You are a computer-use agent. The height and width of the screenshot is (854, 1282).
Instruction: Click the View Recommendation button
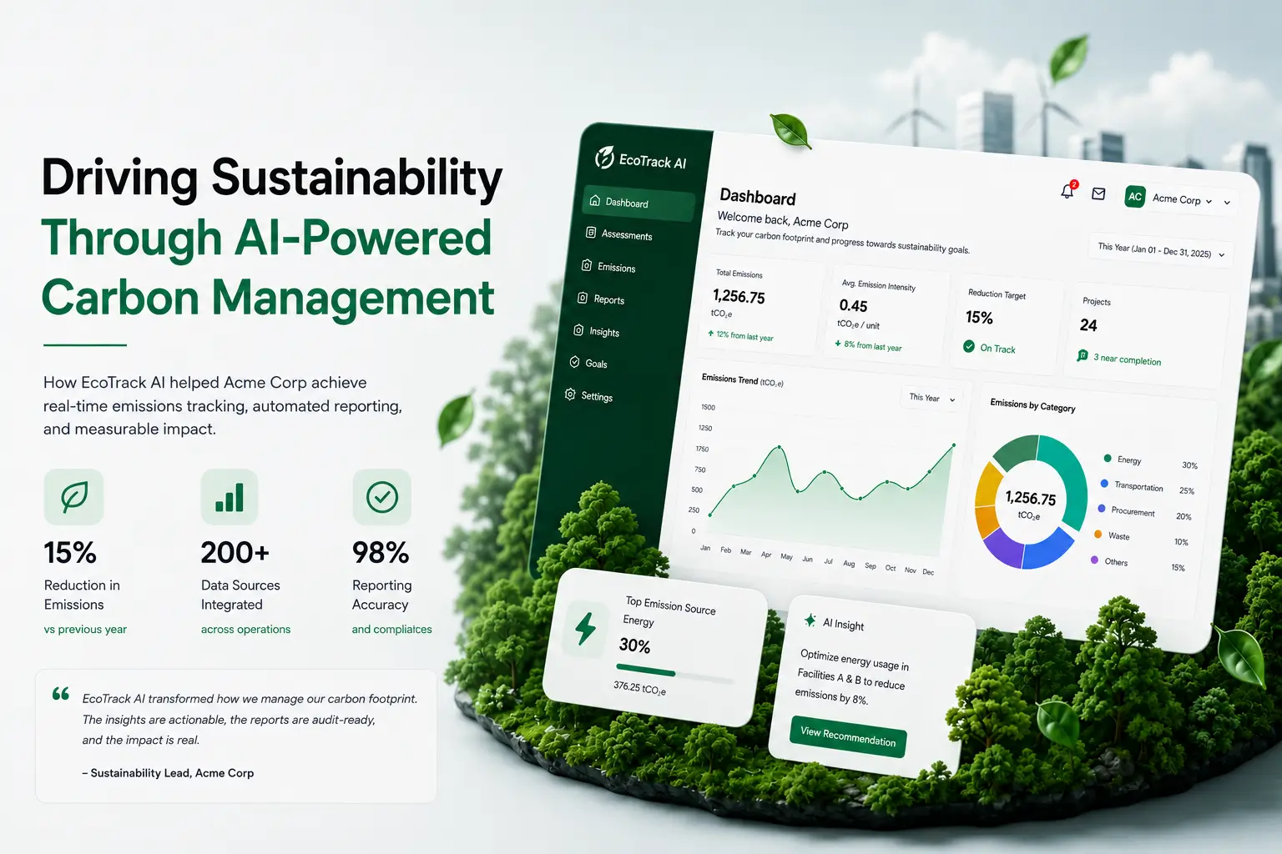pyautogui.click(x=848, y=736)
